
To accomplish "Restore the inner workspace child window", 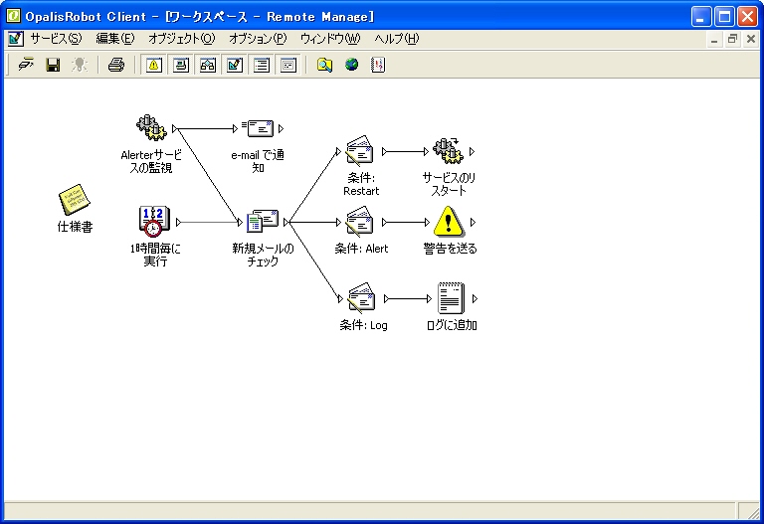I will (732, 39).
